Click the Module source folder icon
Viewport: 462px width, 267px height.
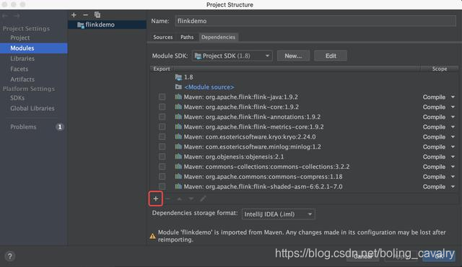[x=178, y=87]
